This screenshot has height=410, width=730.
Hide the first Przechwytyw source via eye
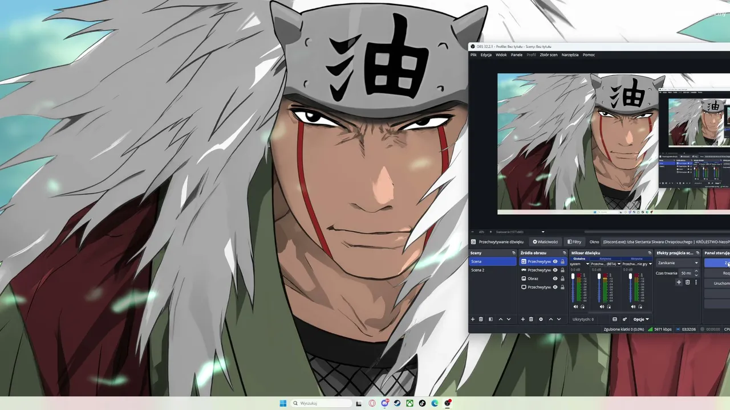(555, 262)
